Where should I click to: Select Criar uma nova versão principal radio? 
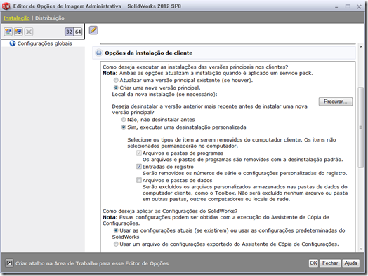pyautogui.click(x=116, y=88)
